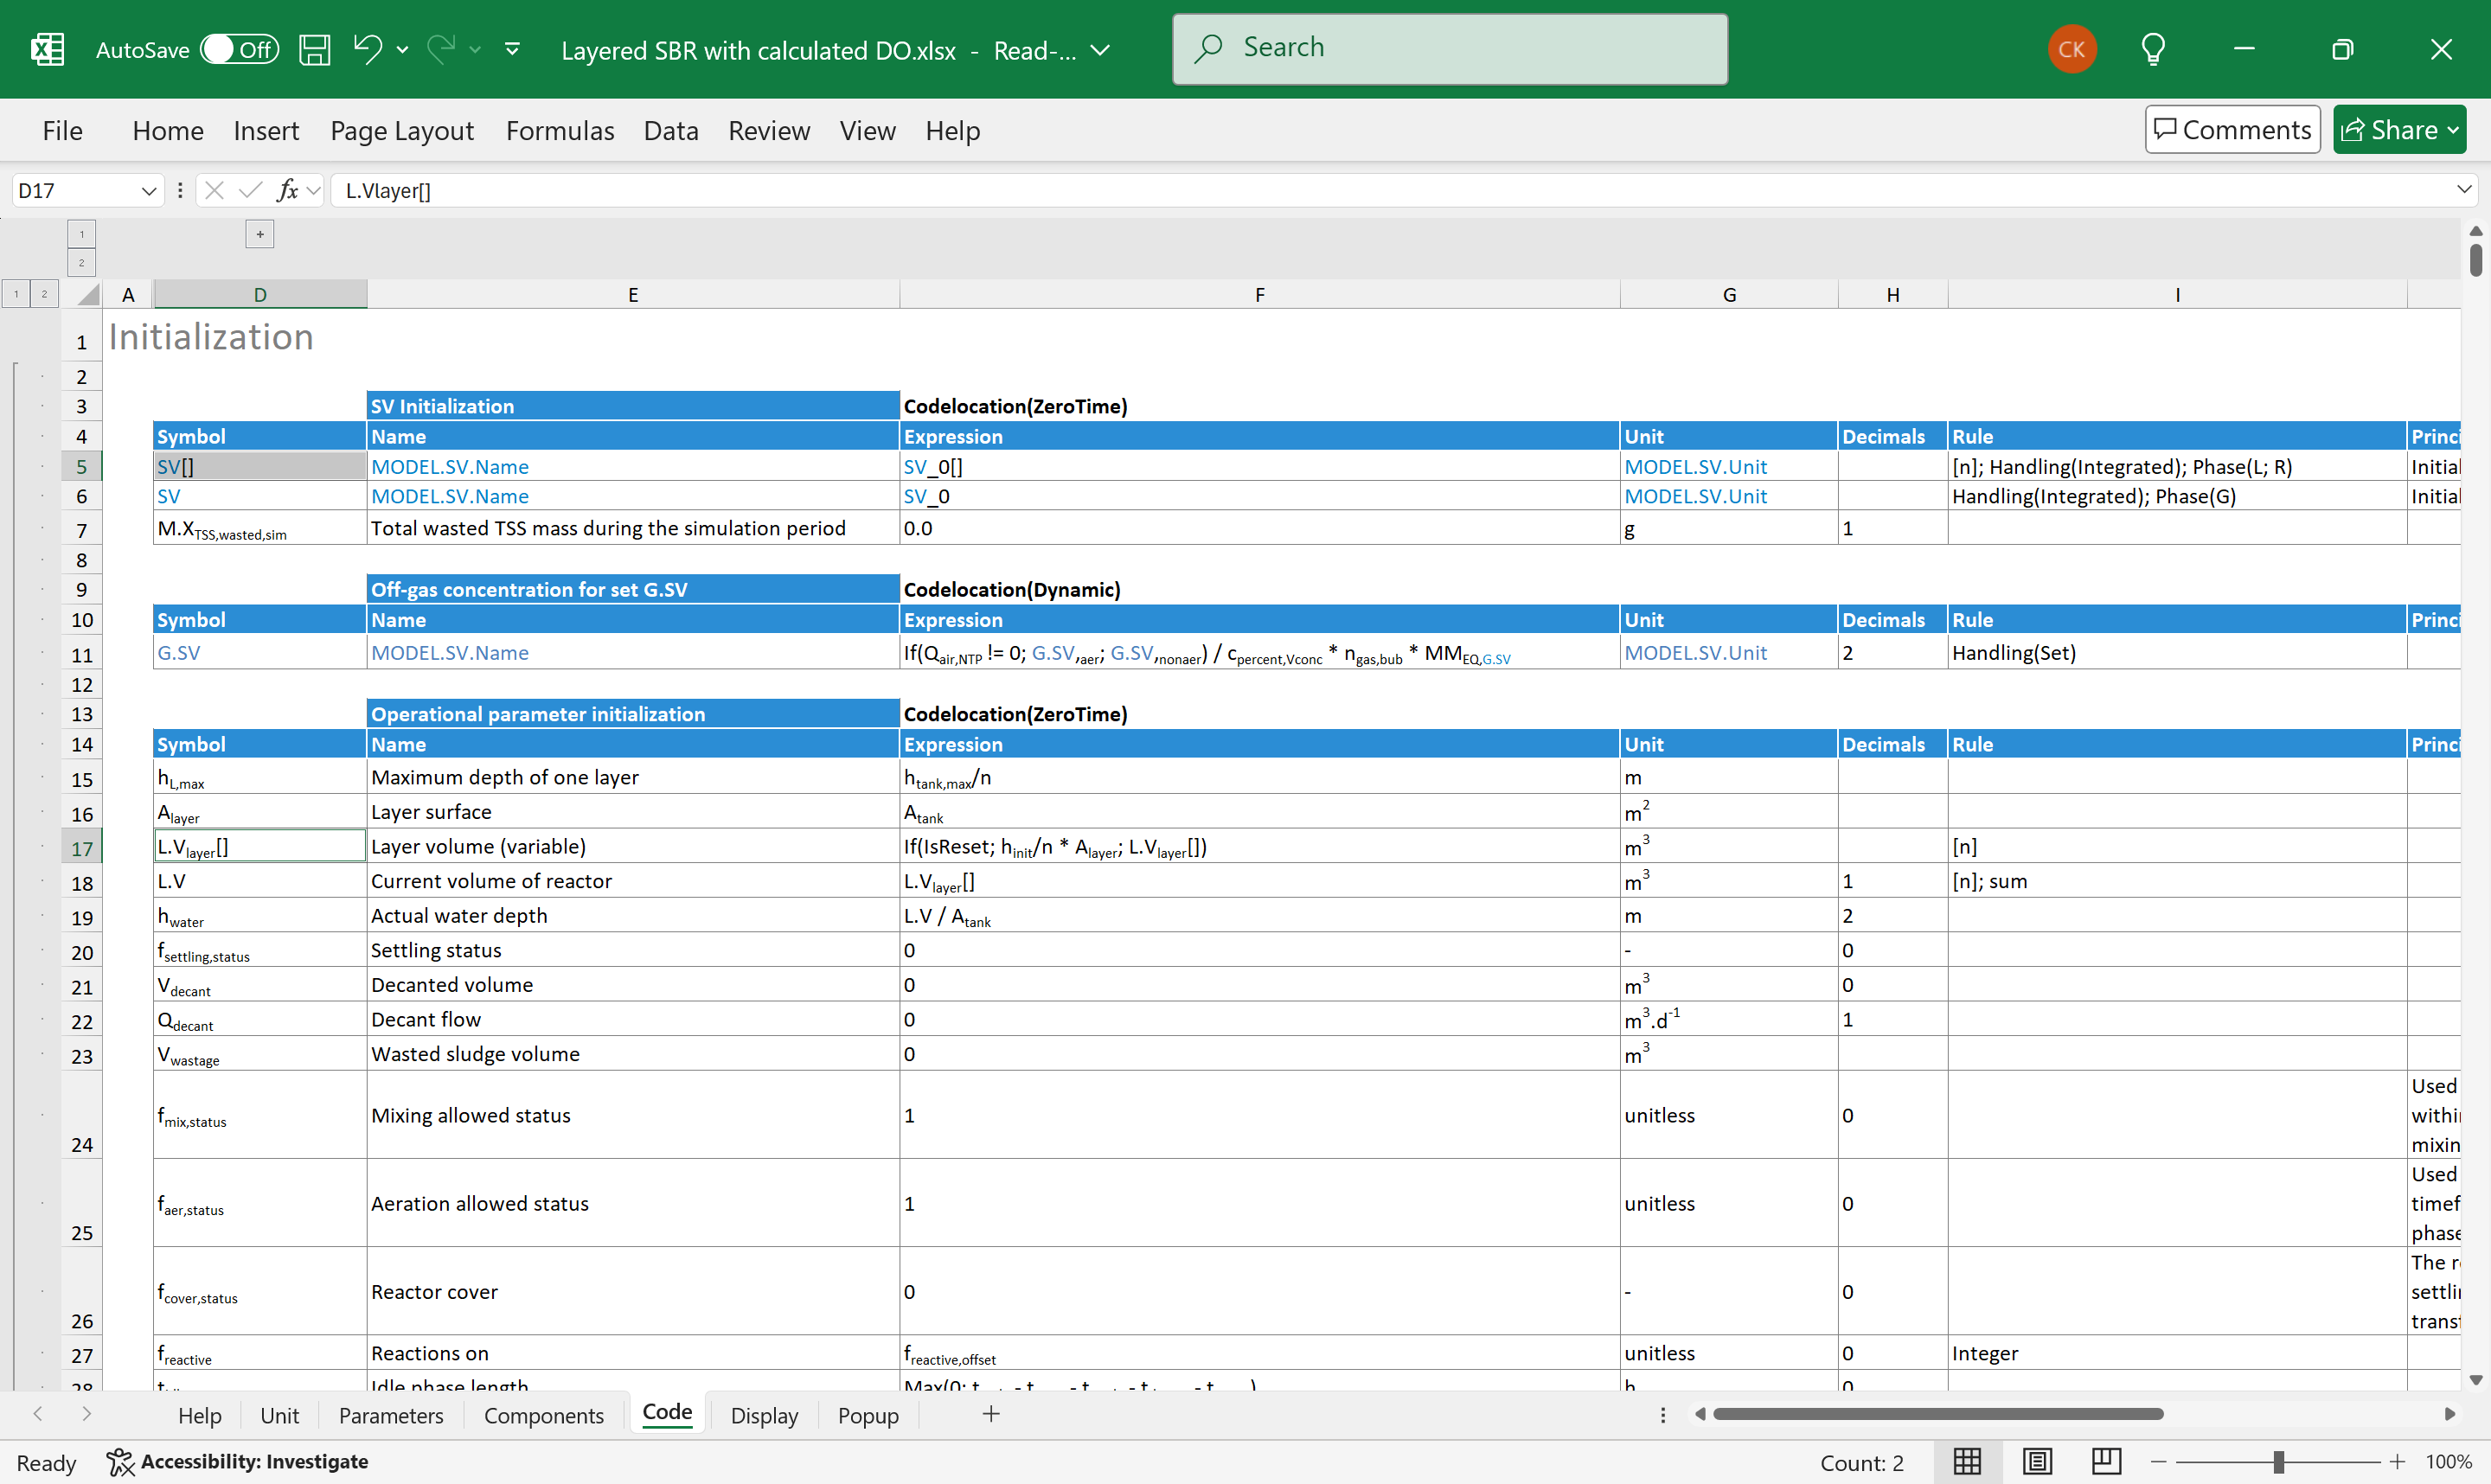Open the View ribbon tab
Screen dimensions: 2491x1484
pyautogui.click(x=867, y=130)
